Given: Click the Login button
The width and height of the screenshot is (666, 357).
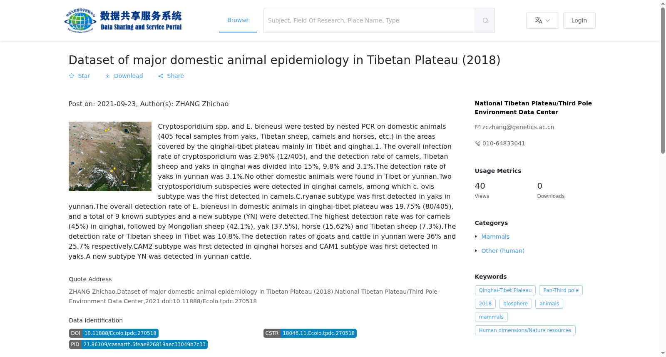Looking at the screenshot, I should coord(579,20).
